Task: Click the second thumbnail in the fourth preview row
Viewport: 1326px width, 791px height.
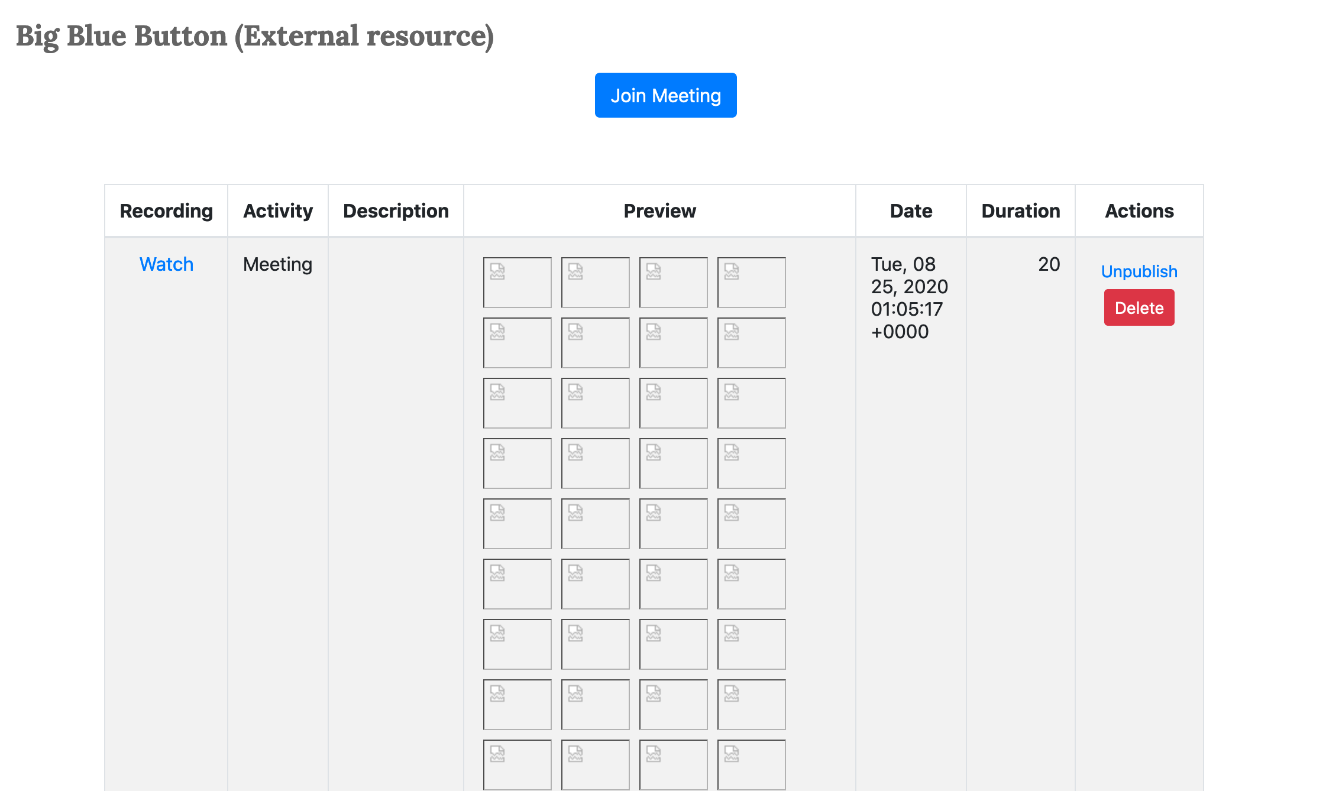Action: point(595,463)
